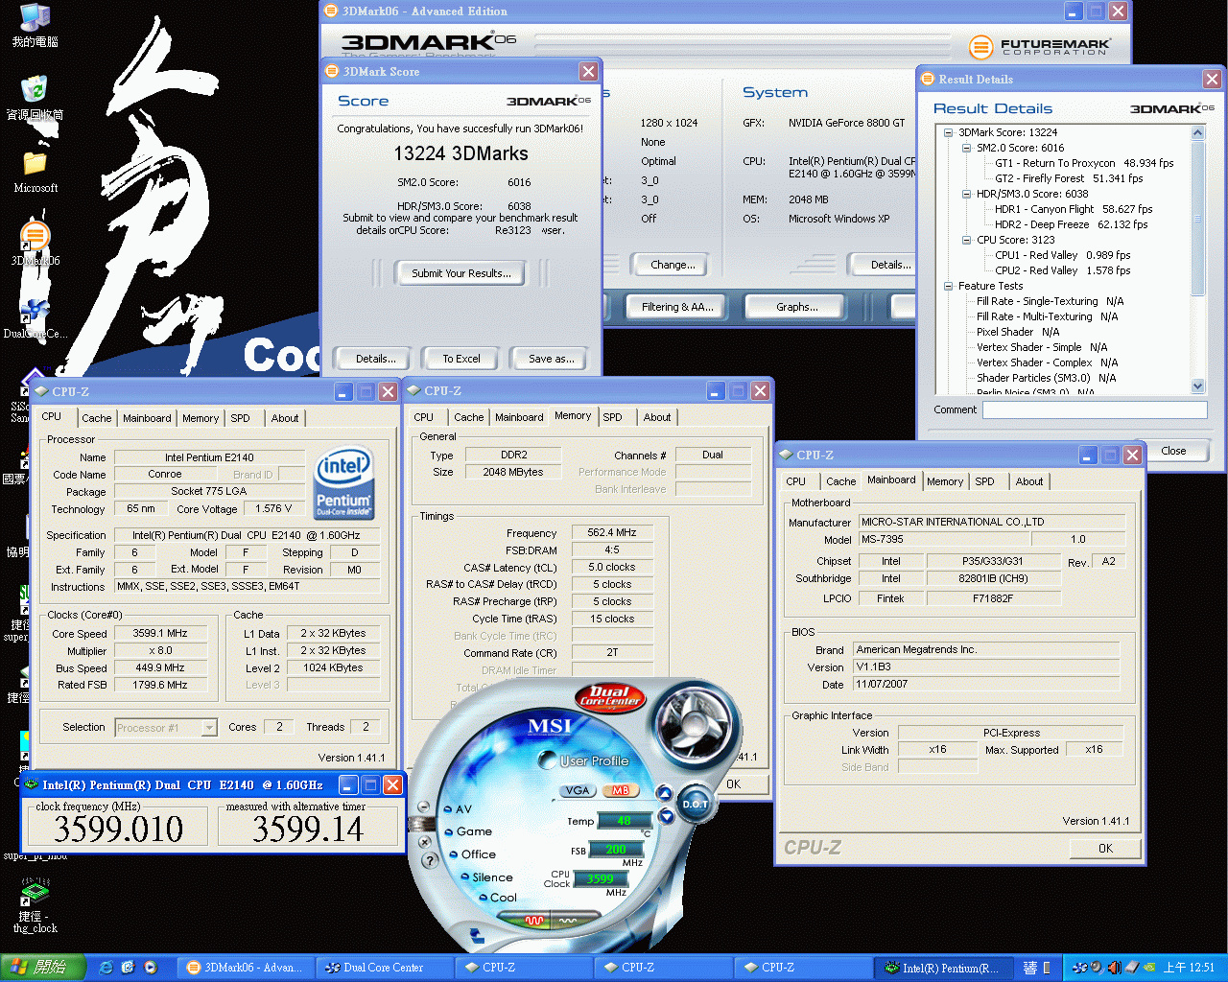Switch to Intel(R) Pentium(R) taskbar button
The width and height of the screenshot is (1228, 982).
click(x=944, y=968)
